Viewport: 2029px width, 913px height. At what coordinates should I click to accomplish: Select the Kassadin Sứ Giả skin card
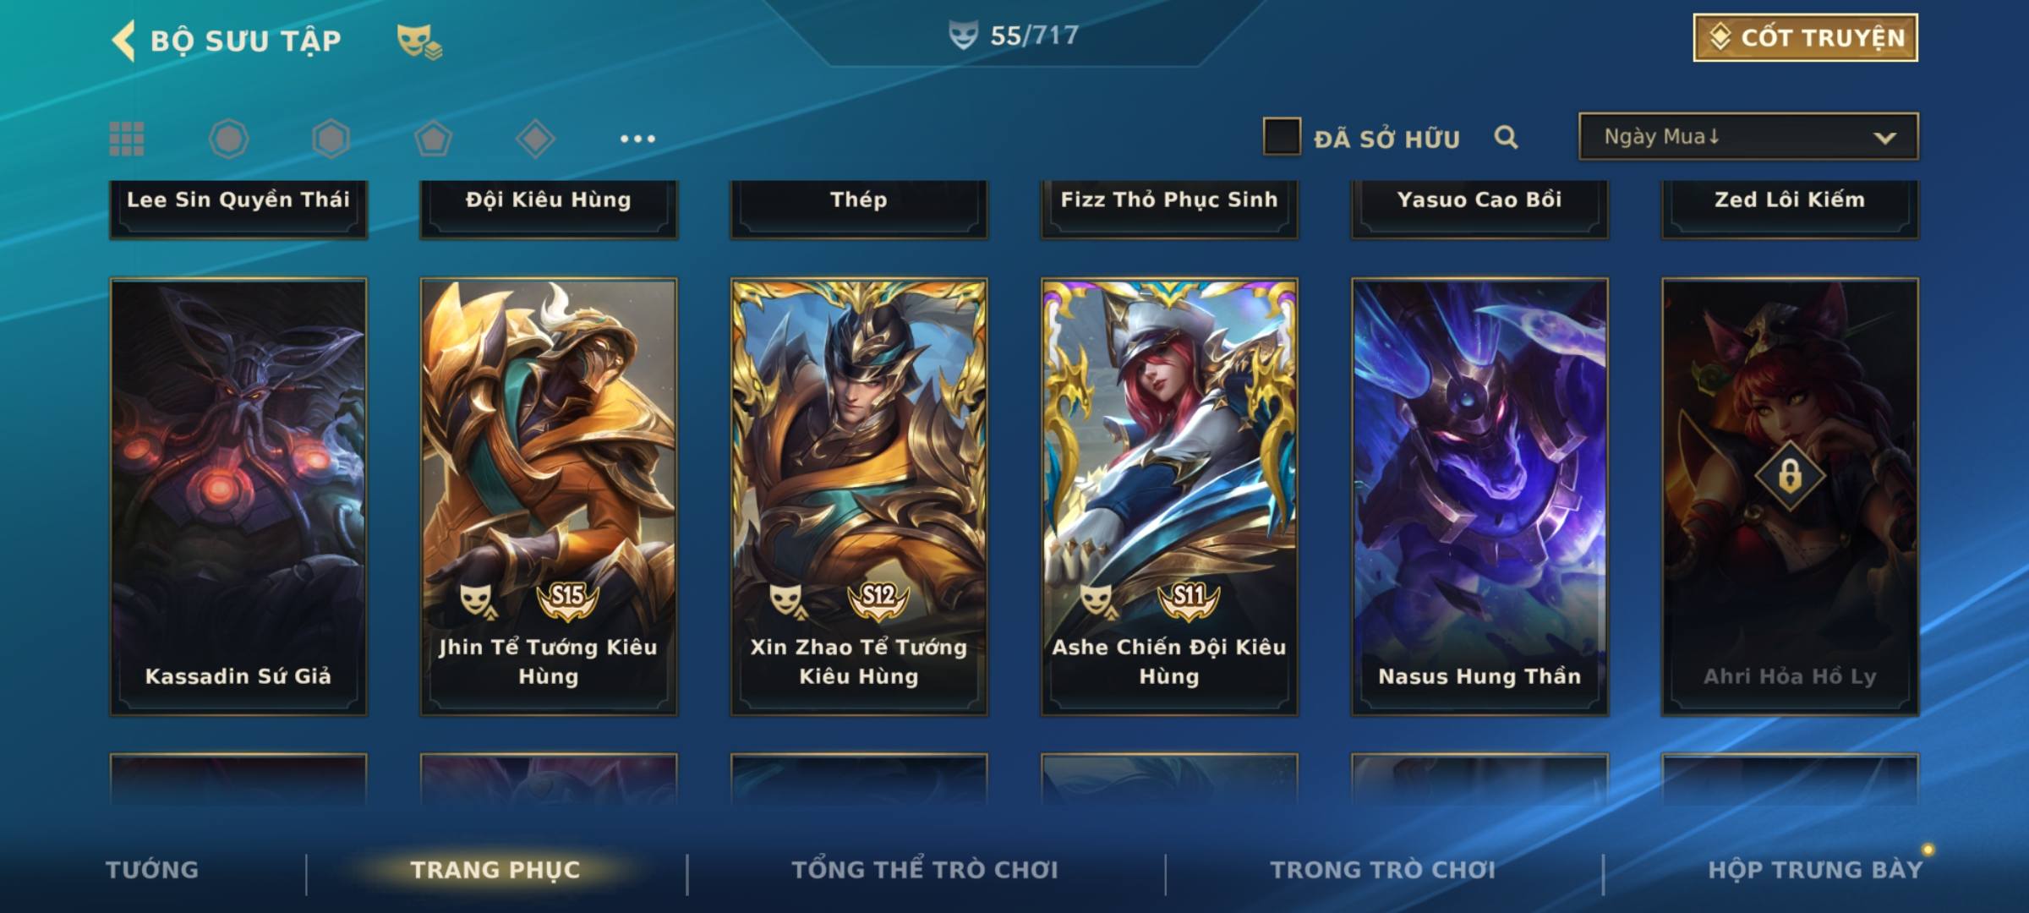point(238,497)
